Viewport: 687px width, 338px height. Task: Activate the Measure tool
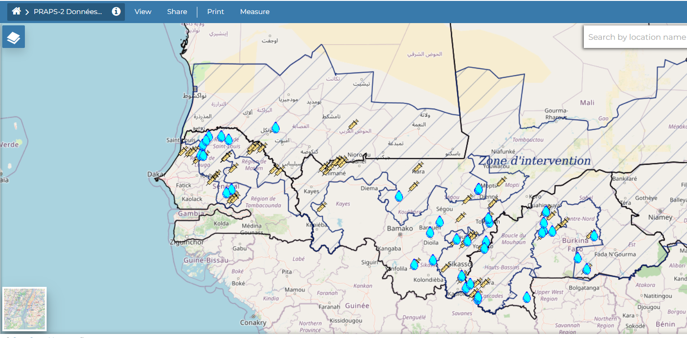point(255,12)
